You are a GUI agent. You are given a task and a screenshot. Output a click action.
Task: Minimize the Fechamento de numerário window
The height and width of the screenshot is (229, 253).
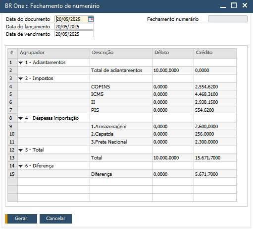coord(223,6)
